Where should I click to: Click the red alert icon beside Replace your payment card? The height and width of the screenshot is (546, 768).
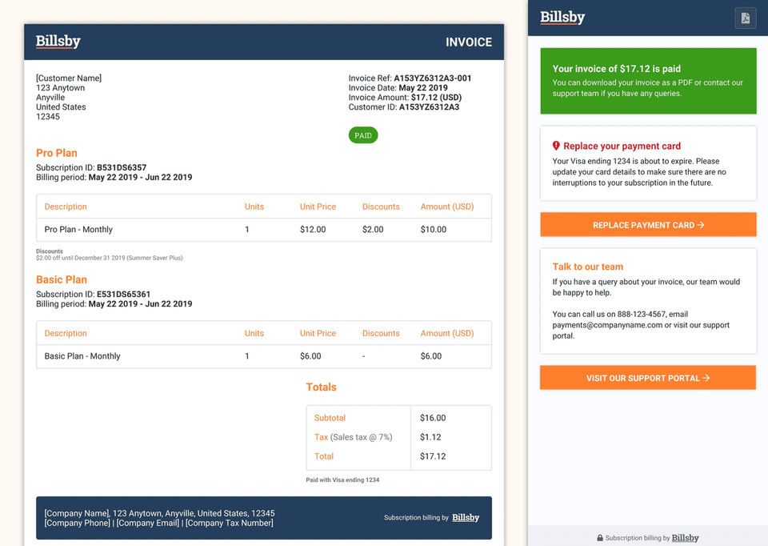pos(556,146)
